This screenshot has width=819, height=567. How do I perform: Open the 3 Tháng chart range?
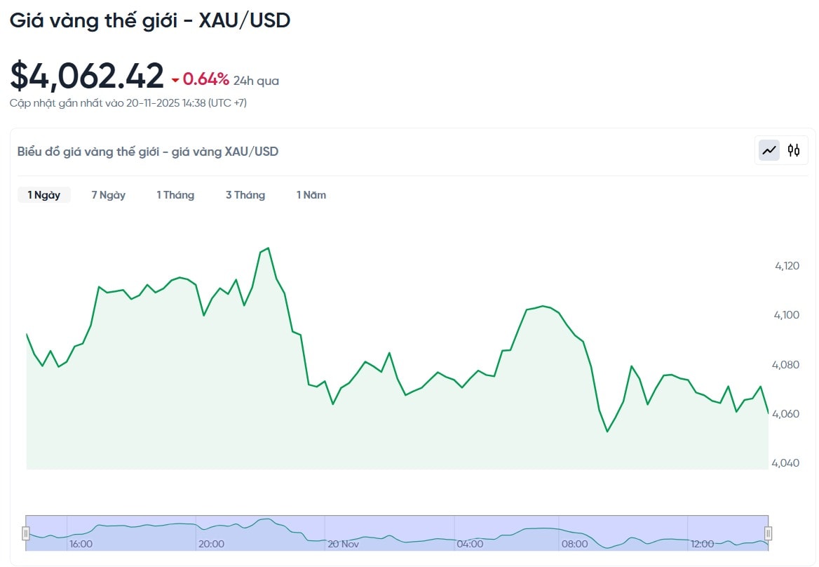coord(245,195)
